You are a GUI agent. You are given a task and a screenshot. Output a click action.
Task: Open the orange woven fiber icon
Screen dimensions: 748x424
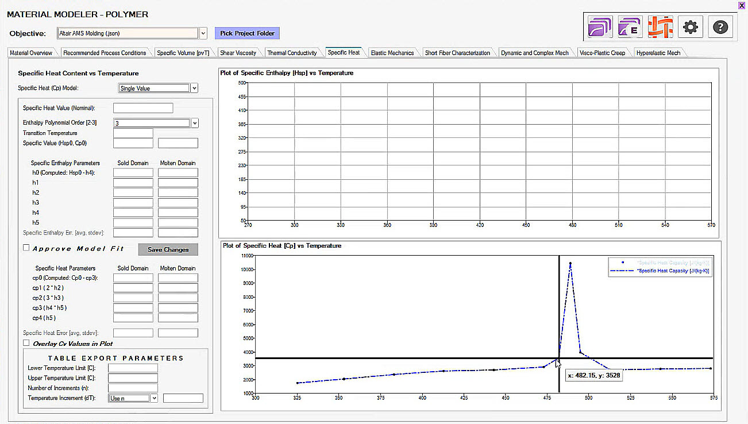pos(660,27)
